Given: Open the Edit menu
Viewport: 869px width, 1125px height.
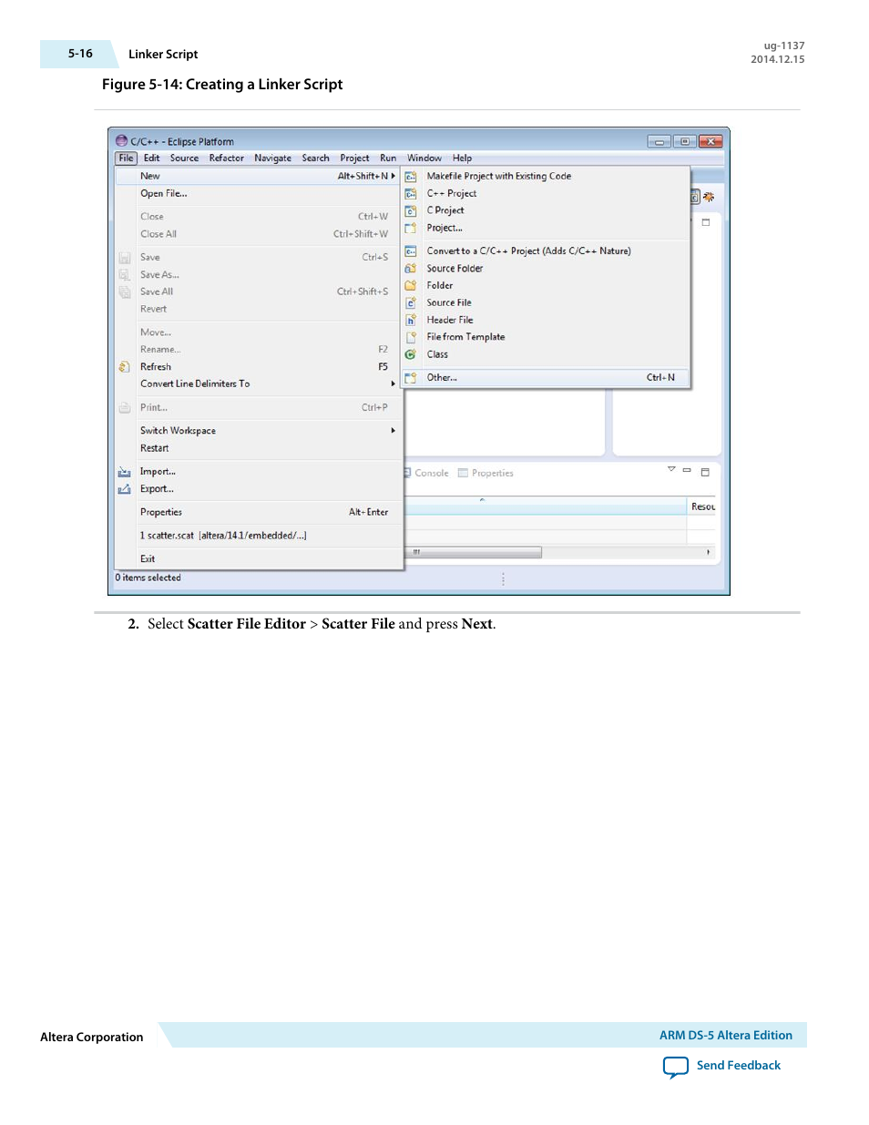Looking at the screenshot, I should pyautogui.click(x=152, y=159).
